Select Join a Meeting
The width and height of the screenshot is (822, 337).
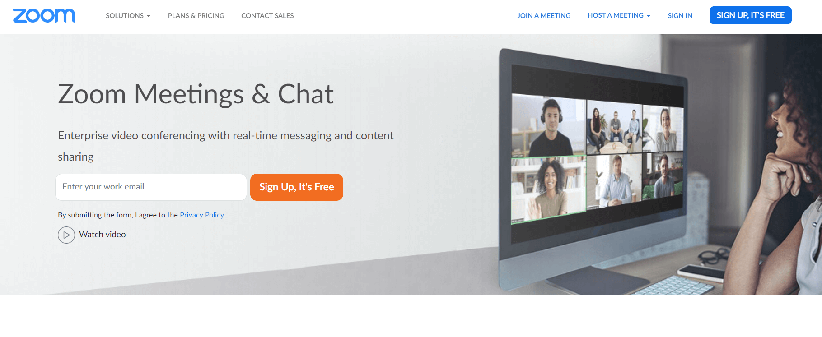coord(544,15)
